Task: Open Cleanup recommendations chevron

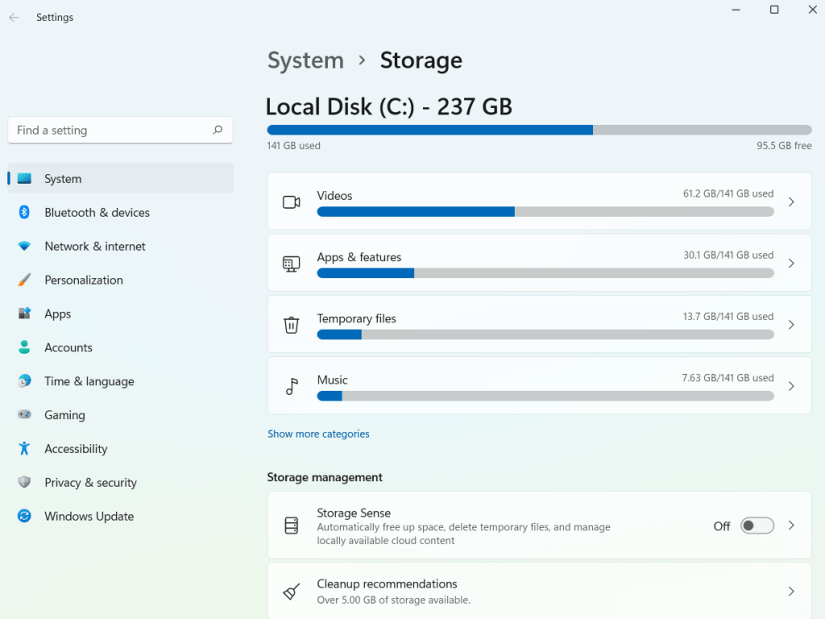Action: pos(791,592)
